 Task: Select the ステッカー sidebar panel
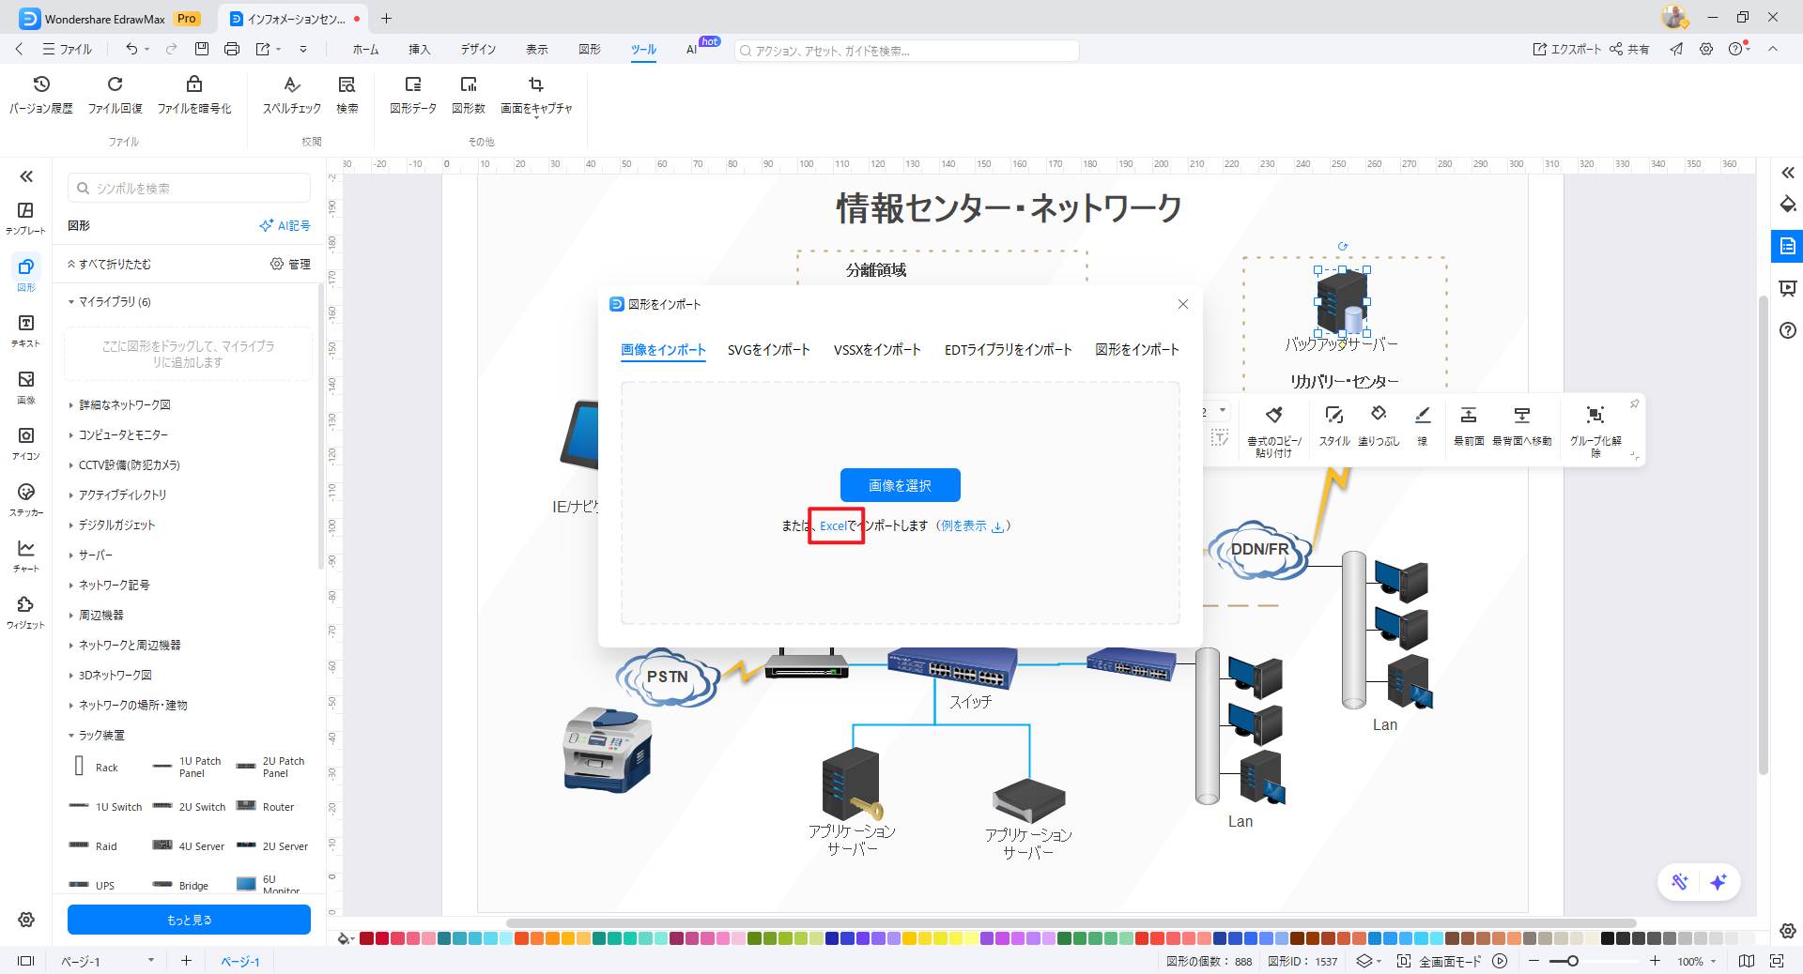(25, 499)
